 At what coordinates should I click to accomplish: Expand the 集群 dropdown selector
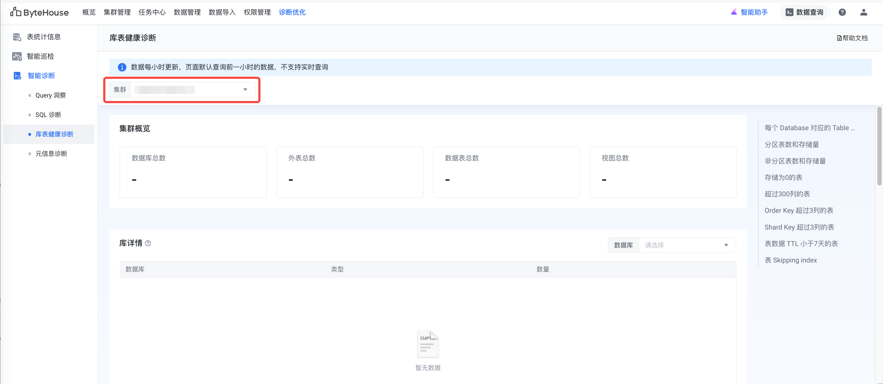[245, 90]
